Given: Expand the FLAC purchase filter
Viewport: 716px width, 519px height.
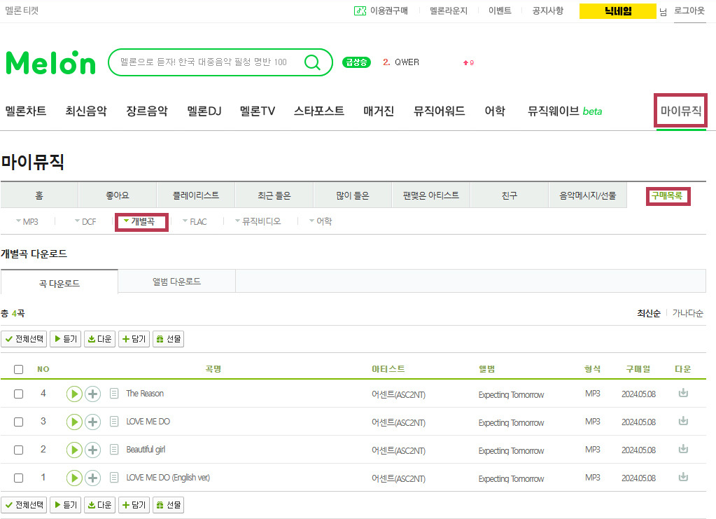Looking at the screenshot, I should pos(195,221).
